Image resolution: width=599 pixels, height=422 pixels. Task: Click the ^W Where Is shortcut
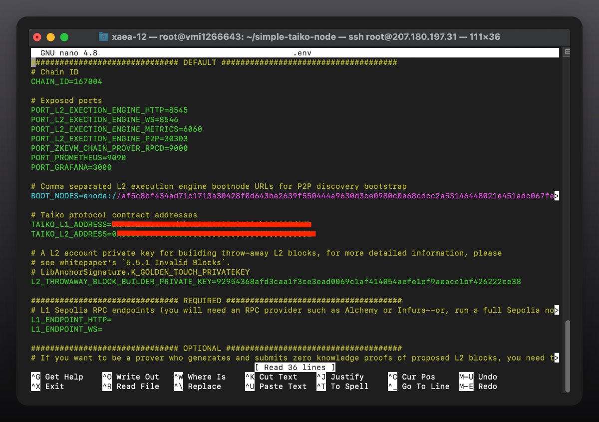click(200, 377)
